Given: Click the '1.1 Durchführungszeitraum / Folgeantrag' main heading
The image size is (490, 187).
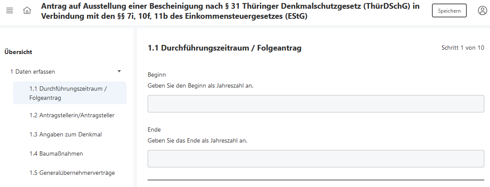Looking at the screenshot, I should coord(224,48).
